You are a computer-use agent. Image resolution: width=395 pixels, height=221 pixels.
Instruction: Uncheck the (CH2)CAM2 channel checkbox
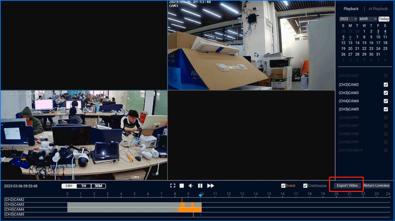click(386, 85)
